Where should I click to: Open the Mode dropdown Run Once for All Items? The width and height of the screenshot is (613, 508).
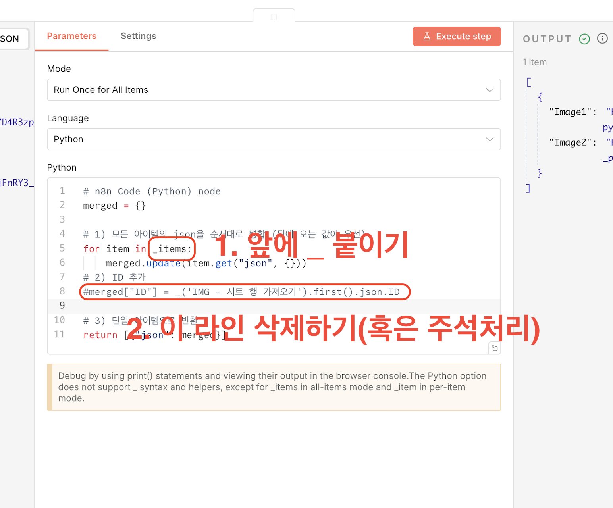(274, 90)
